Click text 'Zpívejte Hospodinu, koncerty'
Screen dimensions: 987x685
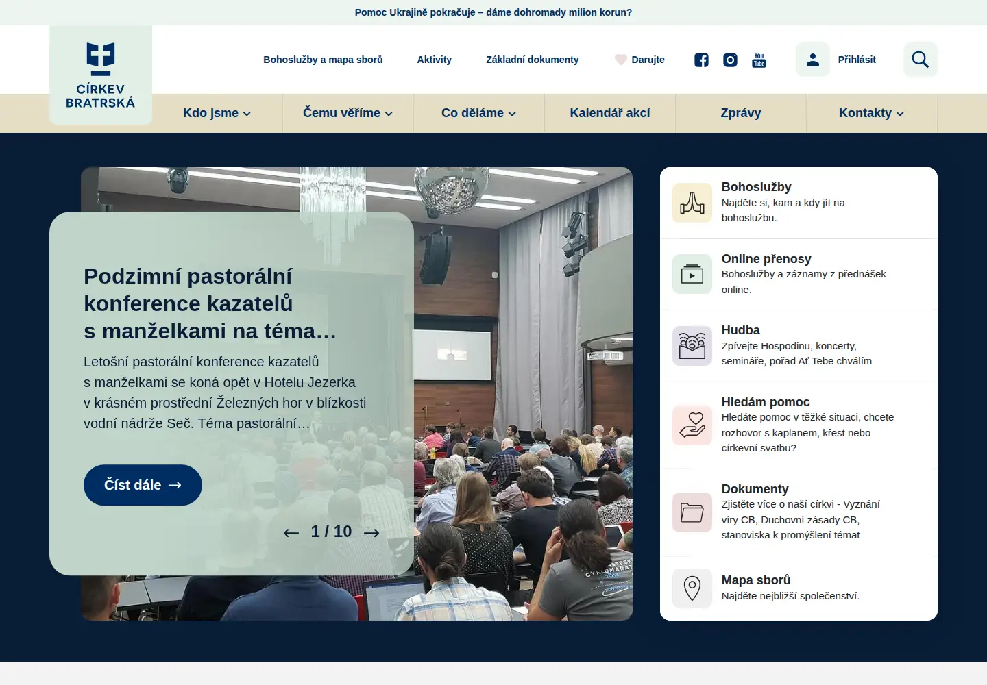pos(789,346)
